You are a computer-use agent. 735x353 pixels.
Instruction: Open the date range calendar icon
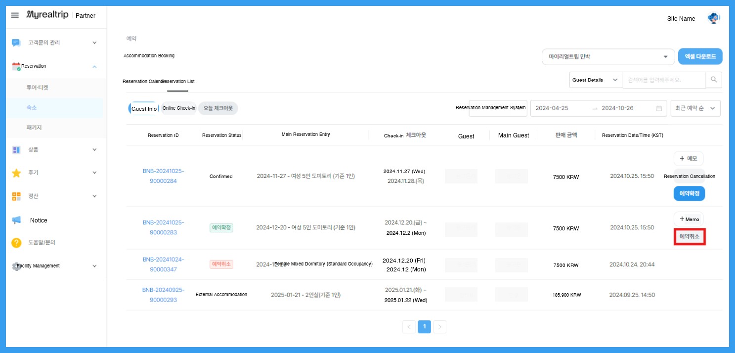659,108
